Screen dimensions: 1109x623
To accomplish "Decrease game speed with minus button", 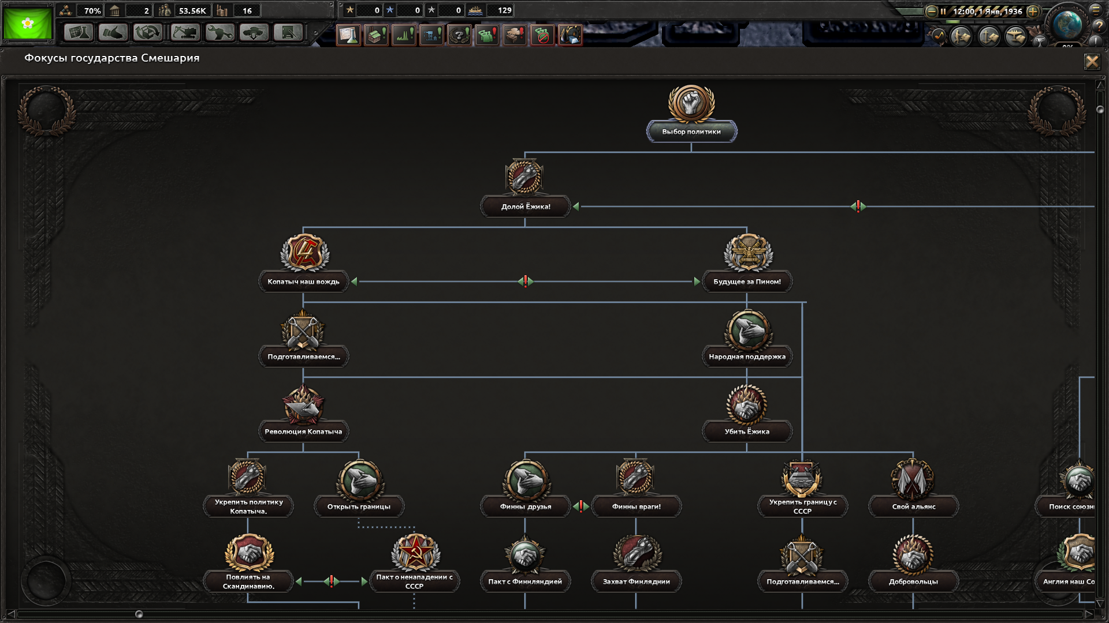I will point(931,11).
